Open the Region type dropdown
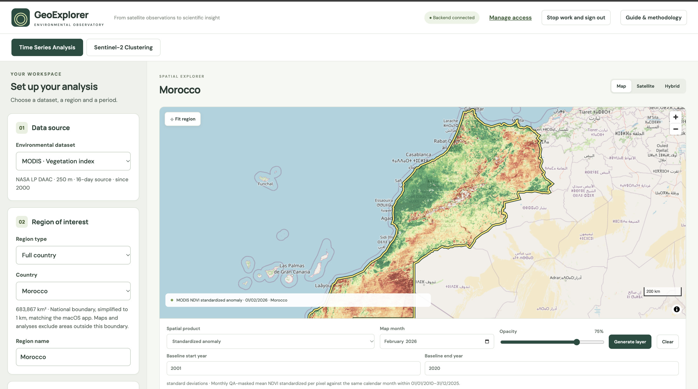698x389 pixels. pyautogui.click(x=73, y=255)
